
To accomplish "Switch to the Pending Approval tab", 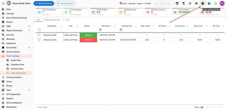I will (x=52, y=20).
